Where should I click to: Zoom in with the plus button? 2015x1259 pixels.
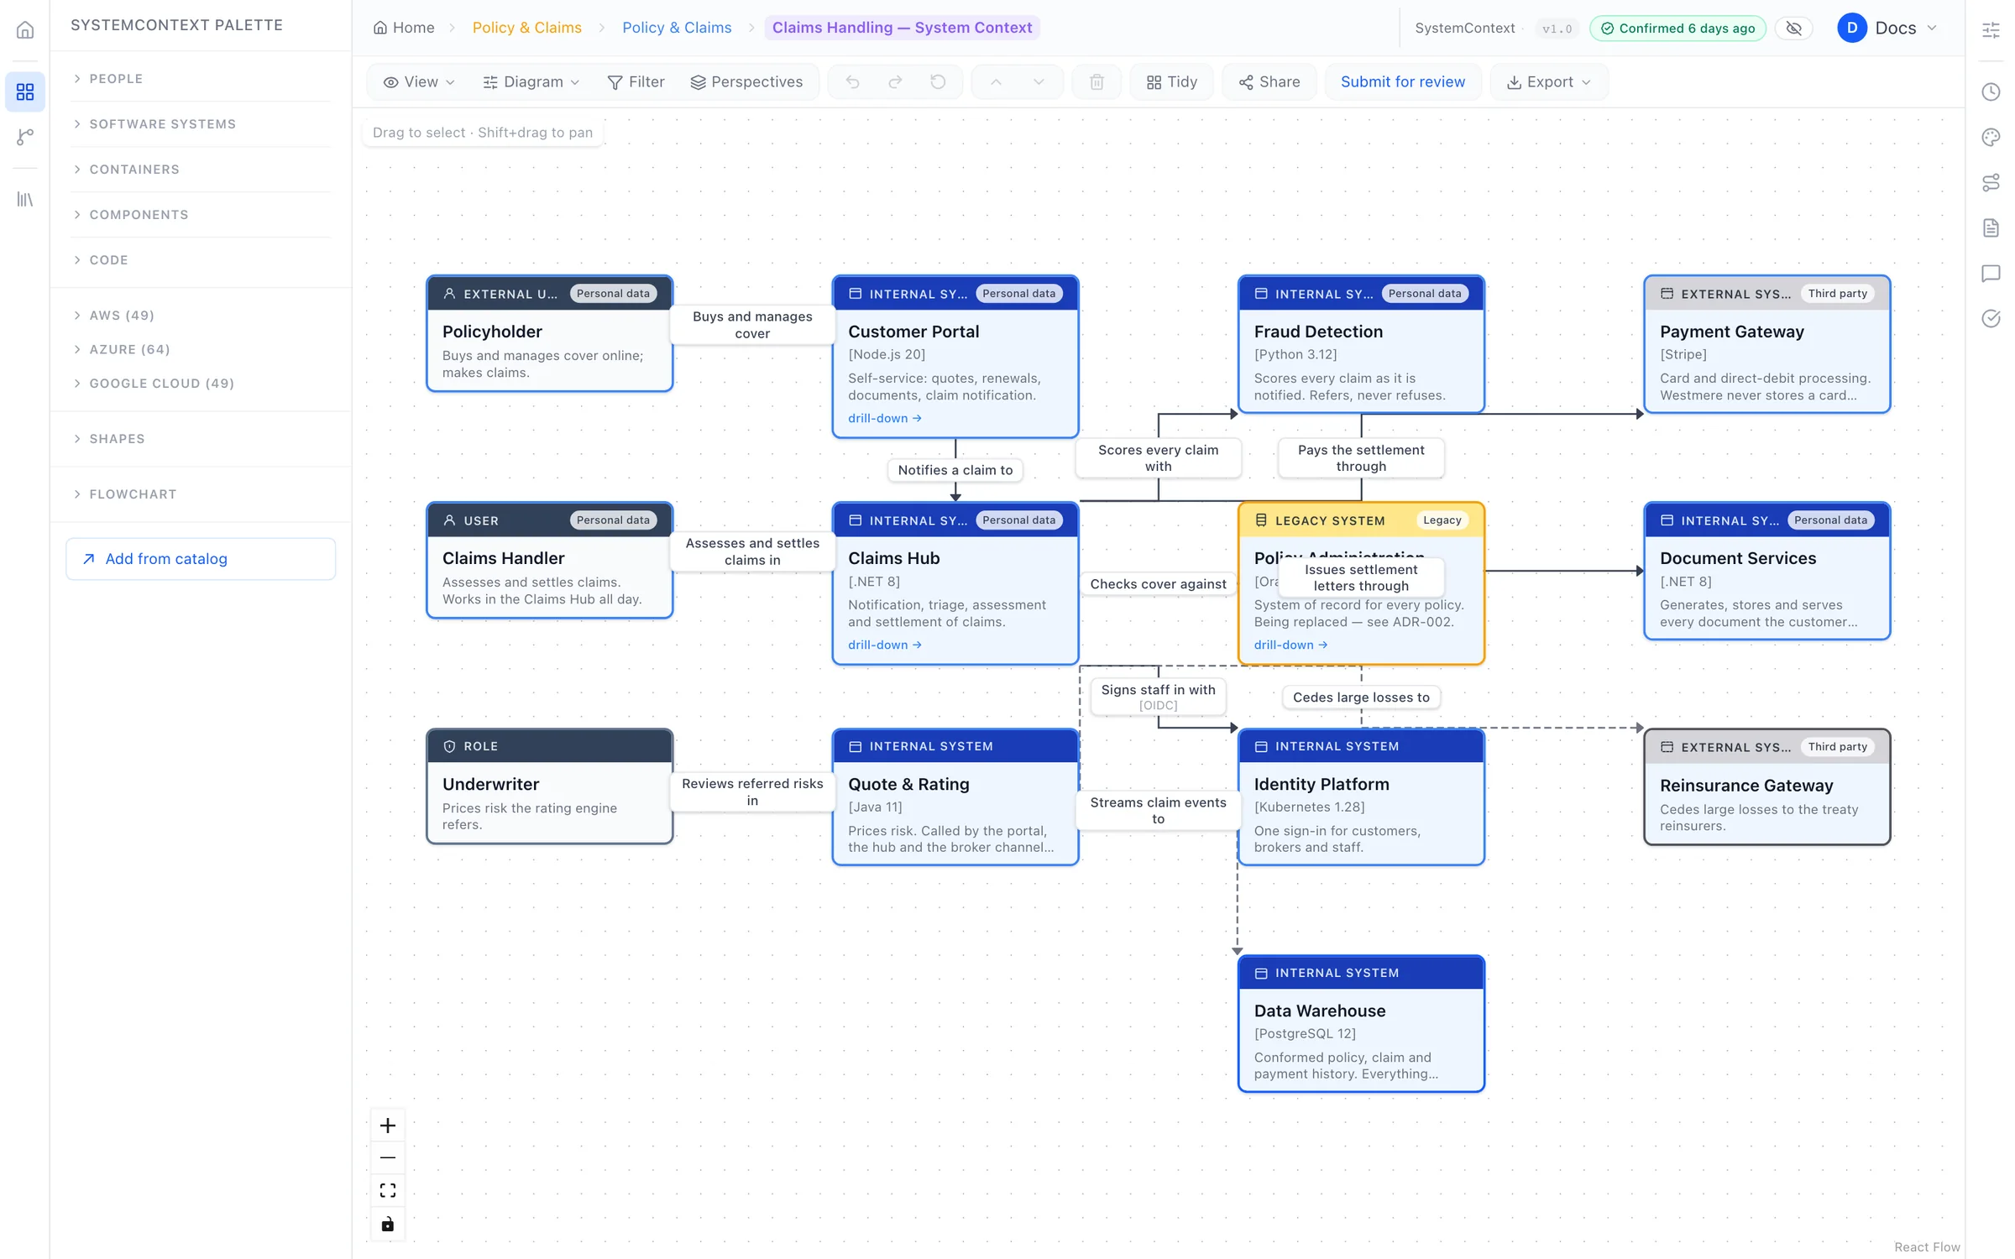(388, 1126)
